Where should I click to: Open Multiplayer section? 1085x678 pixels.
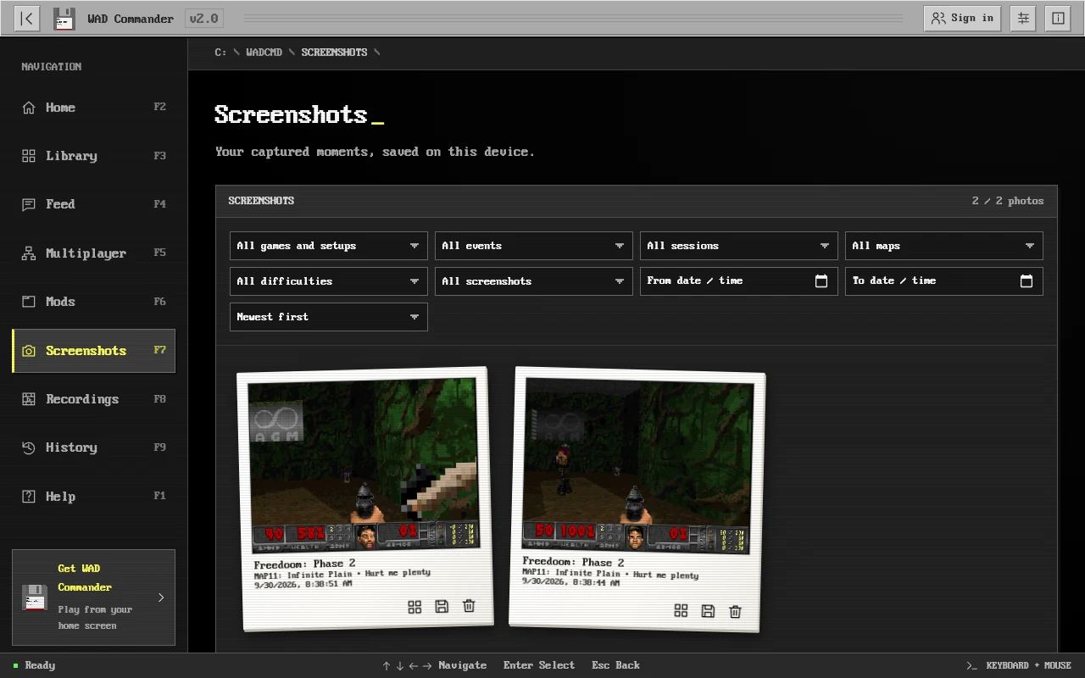click(93, 253)
